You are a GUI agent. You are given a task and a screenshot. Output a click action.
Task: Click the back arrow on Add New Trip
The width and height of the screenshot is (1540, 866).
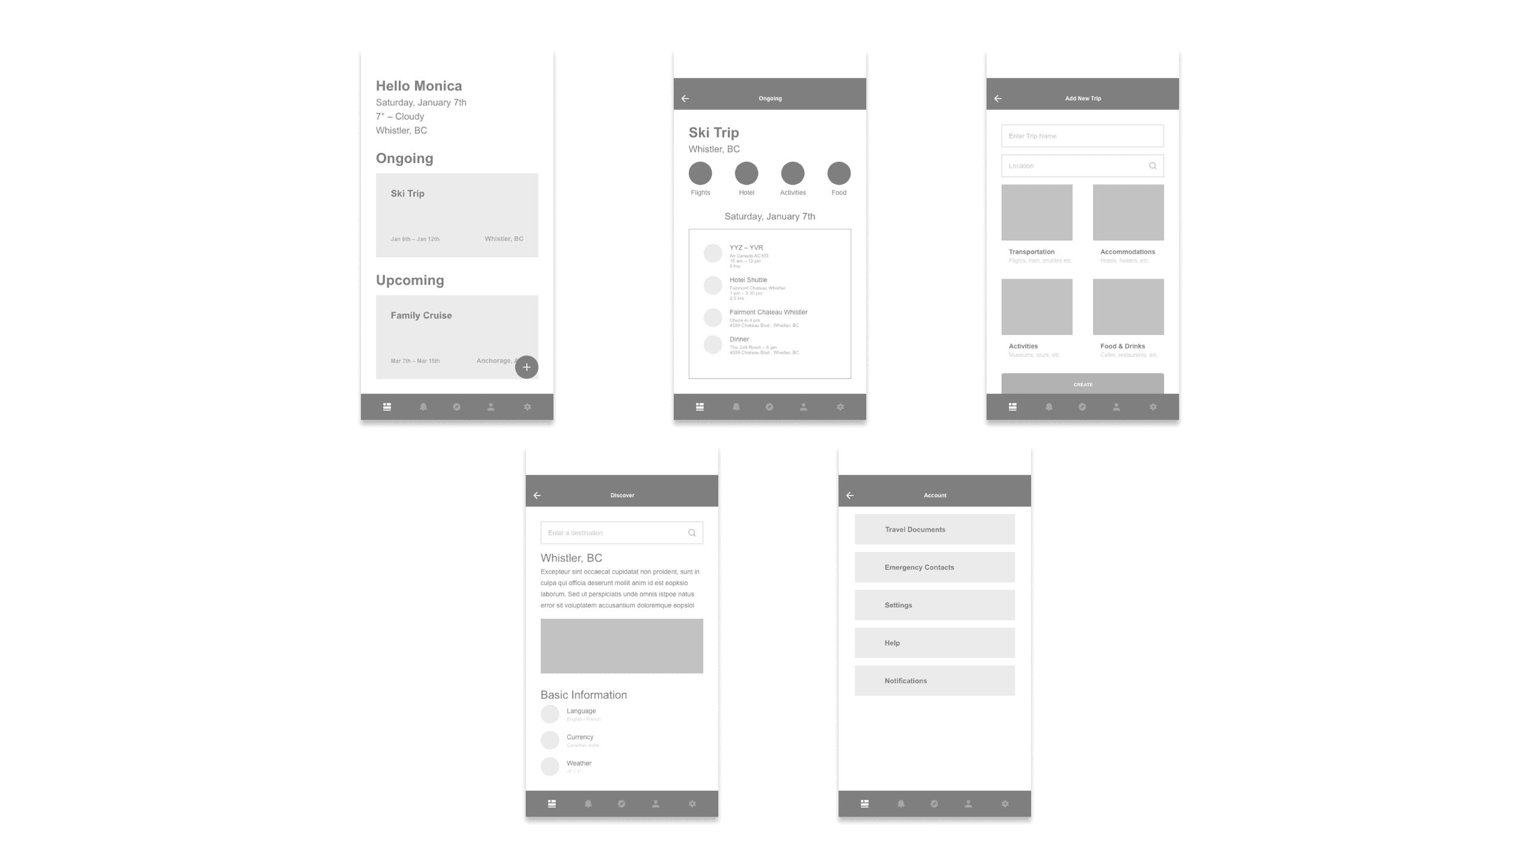997,99
